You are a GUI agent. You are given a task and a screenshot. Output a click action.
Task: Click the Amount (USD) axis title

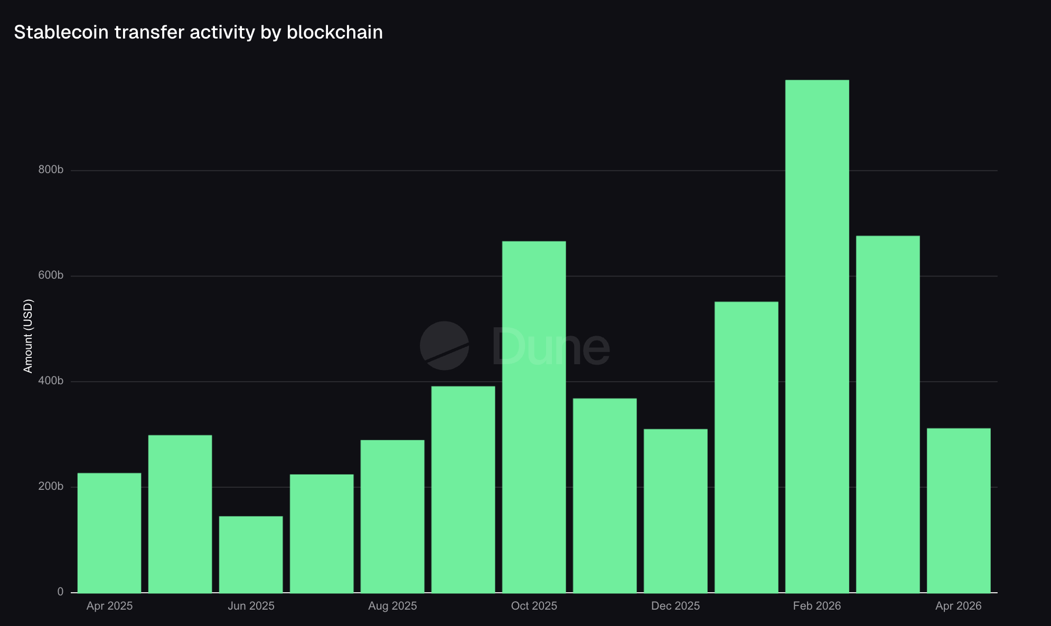tap(28, 336)
